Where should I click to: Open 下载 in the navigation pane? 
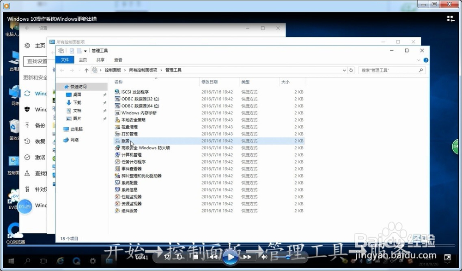77,103
